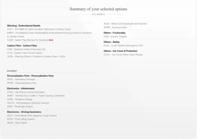Select the Carbon Fibre section heading
The width and height of the screenshot is (197, 139).
22,46
